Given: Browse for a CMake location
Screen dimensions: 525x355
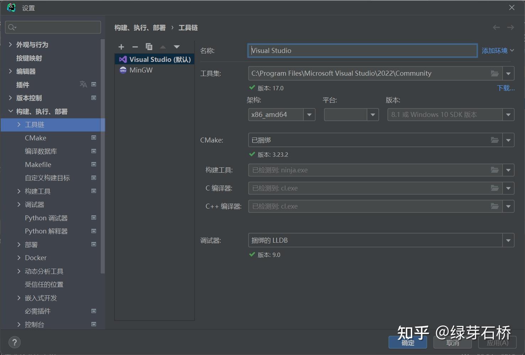Looking at the screenshot, I should click(x=494, y=140).
